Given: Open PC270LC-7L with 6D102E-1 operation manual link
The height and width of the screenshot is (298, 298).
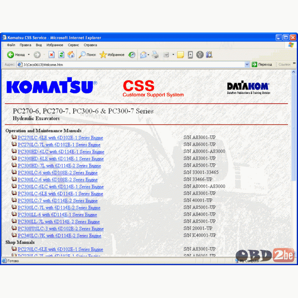Looking at the screenshot, I should pos(59,145).
